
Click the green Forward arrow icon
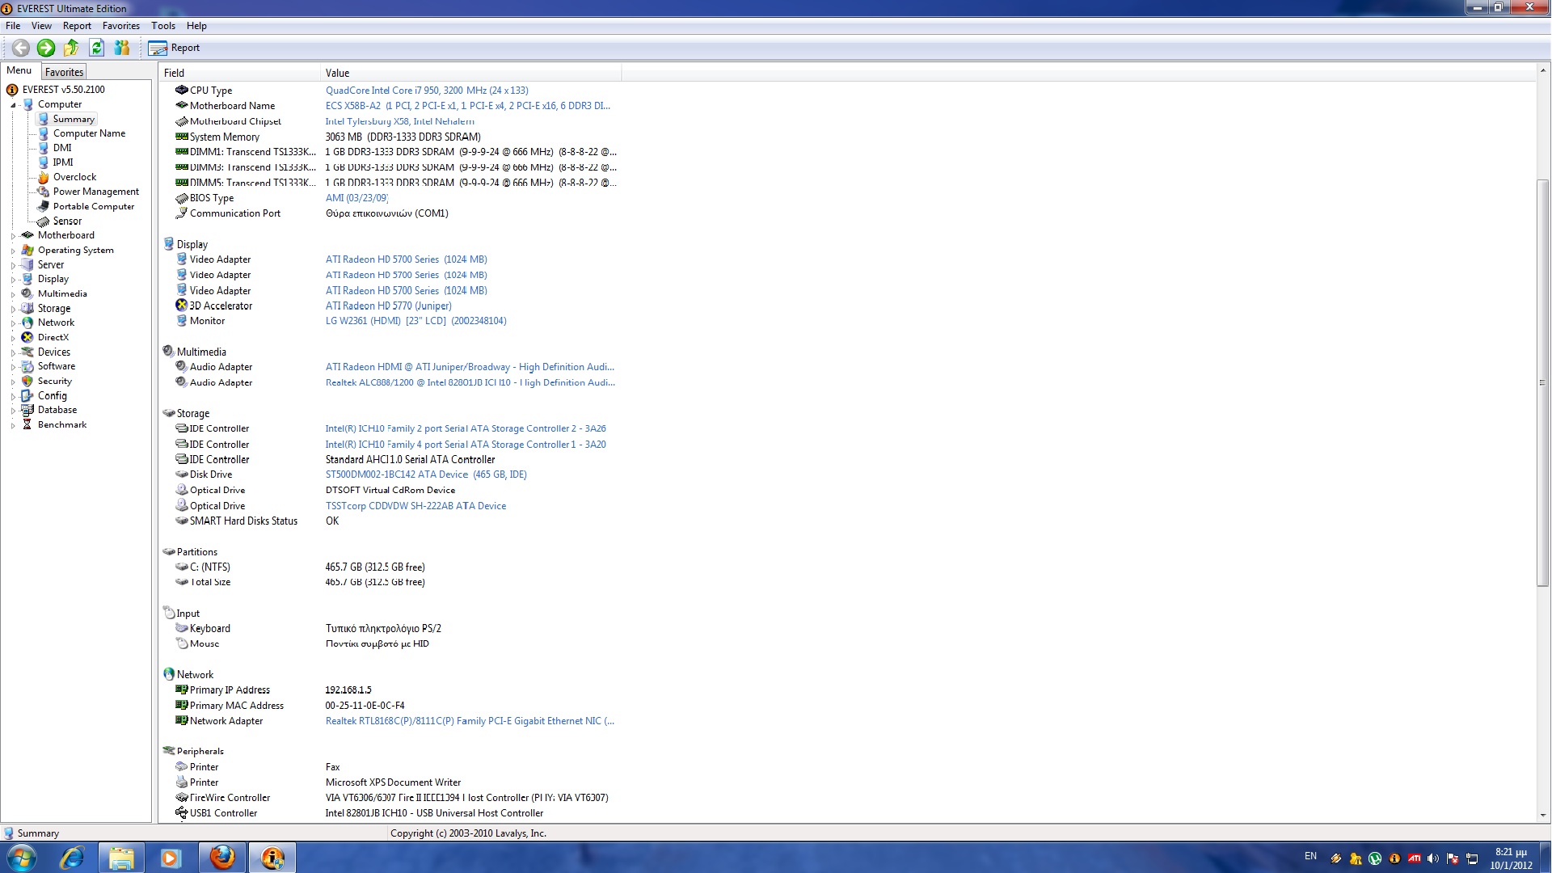point(46,48)
